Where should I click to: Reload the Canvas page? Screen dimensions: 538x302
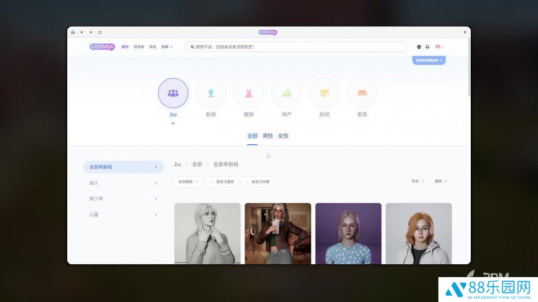100,32
